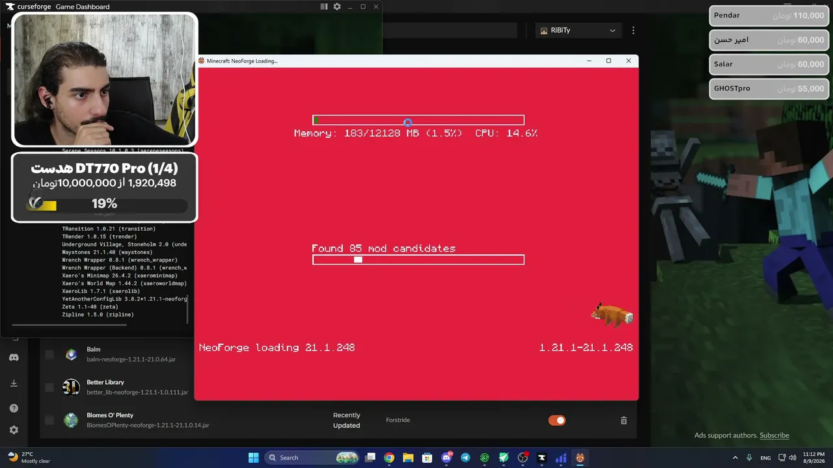Tick the checkbox for the Biomes O' Plenty mod
This screenshot has width=833, height=468.
tap(49, 421)
